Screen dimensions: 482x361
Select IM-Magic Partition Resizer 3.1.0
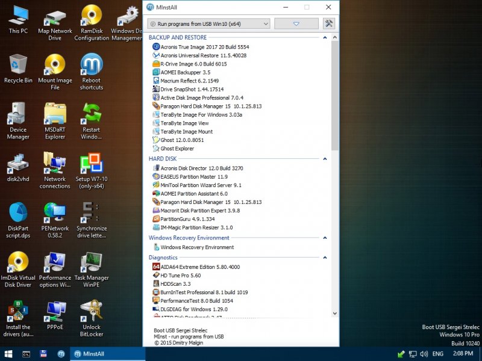(193, 227)
